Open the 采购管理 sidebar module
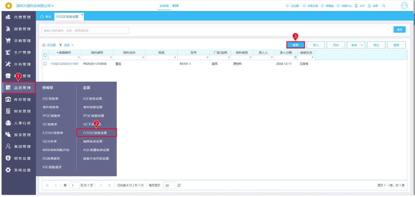This screenshot has width=415, height=197. (x=19, y=41)
